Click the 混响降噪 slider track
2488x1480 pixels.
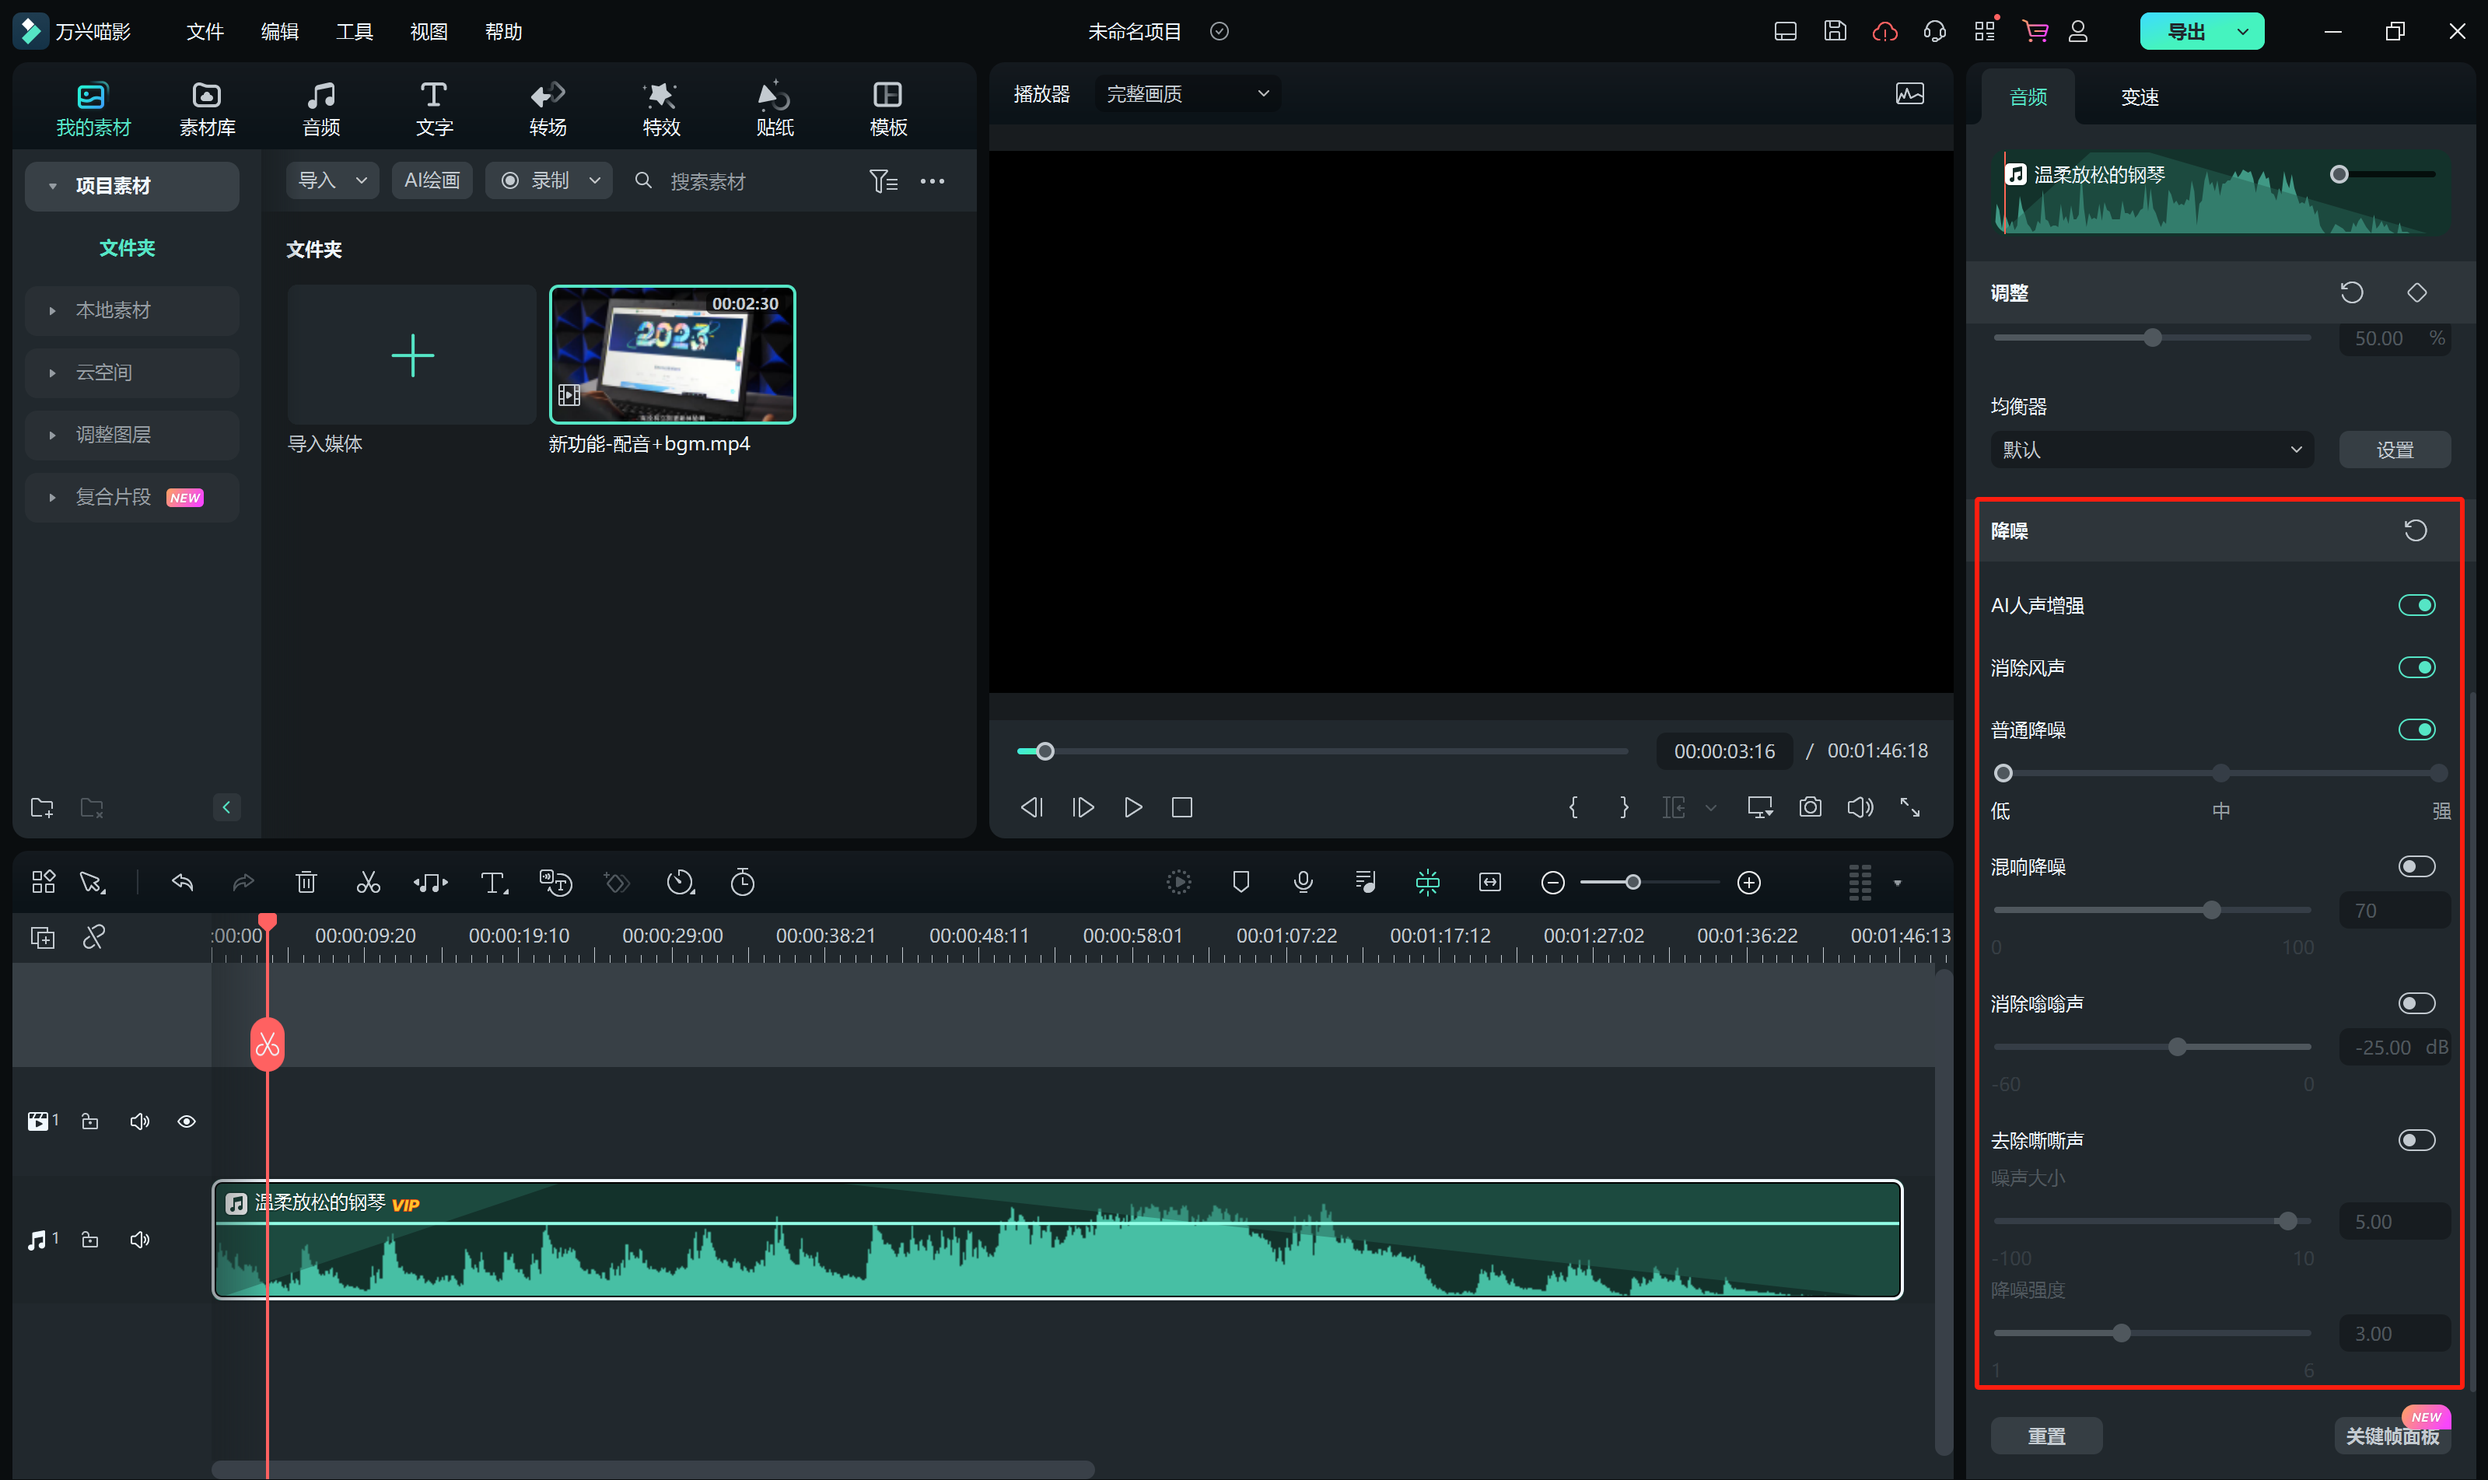point(2094,911)
